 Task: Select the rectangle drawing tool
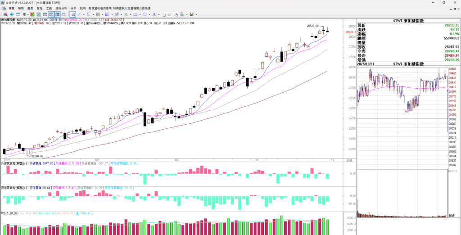point(135,14)
